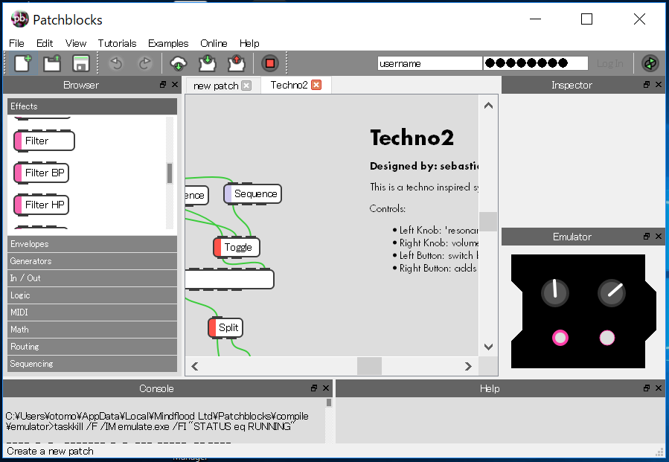This screenshot has height=462, width=669.
Task: Select the Split block on canvas
Action: 225,327
